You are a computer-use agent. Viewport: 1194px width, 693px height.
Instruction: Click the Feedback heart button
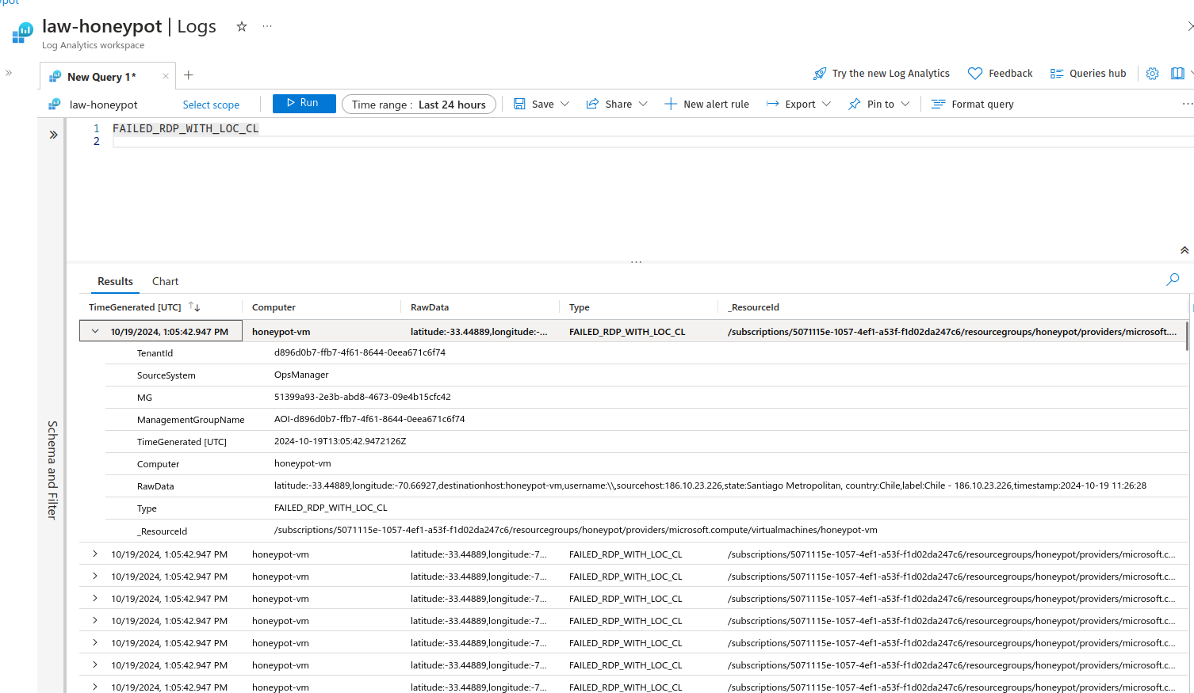(1000, 74)
